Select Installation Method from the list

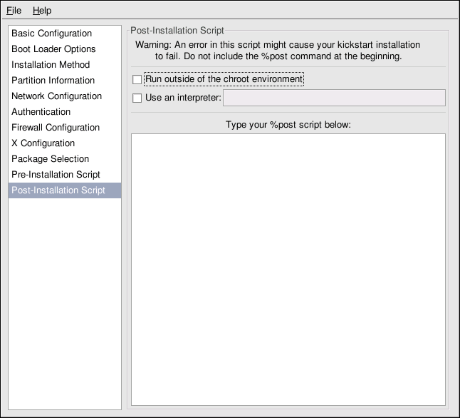coord(51,65)
